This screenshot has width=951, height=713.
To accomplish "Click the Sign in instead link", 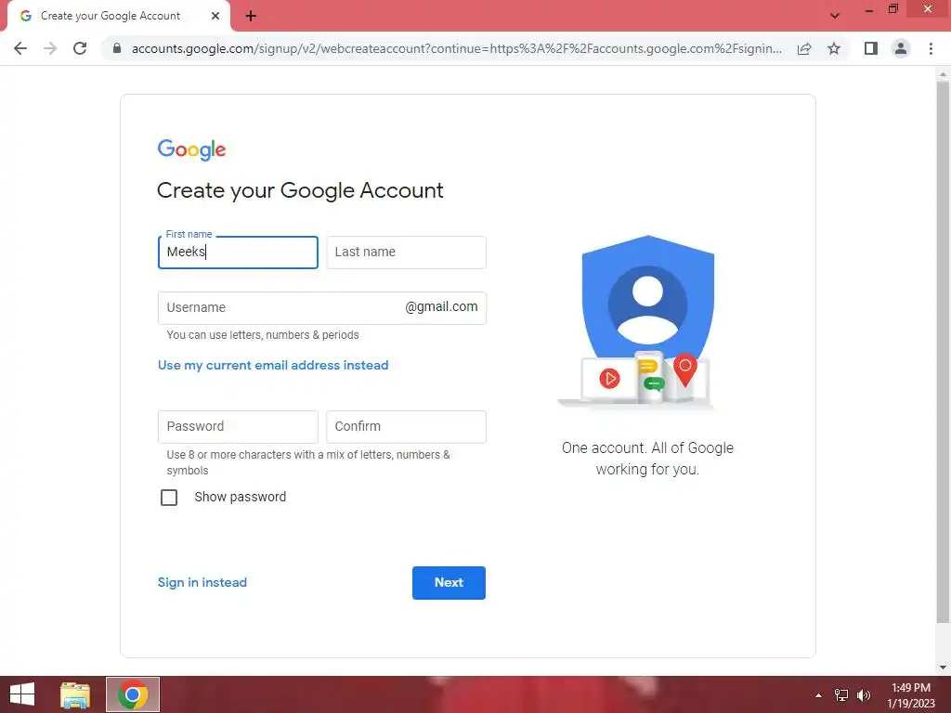I will pos(202,582).
